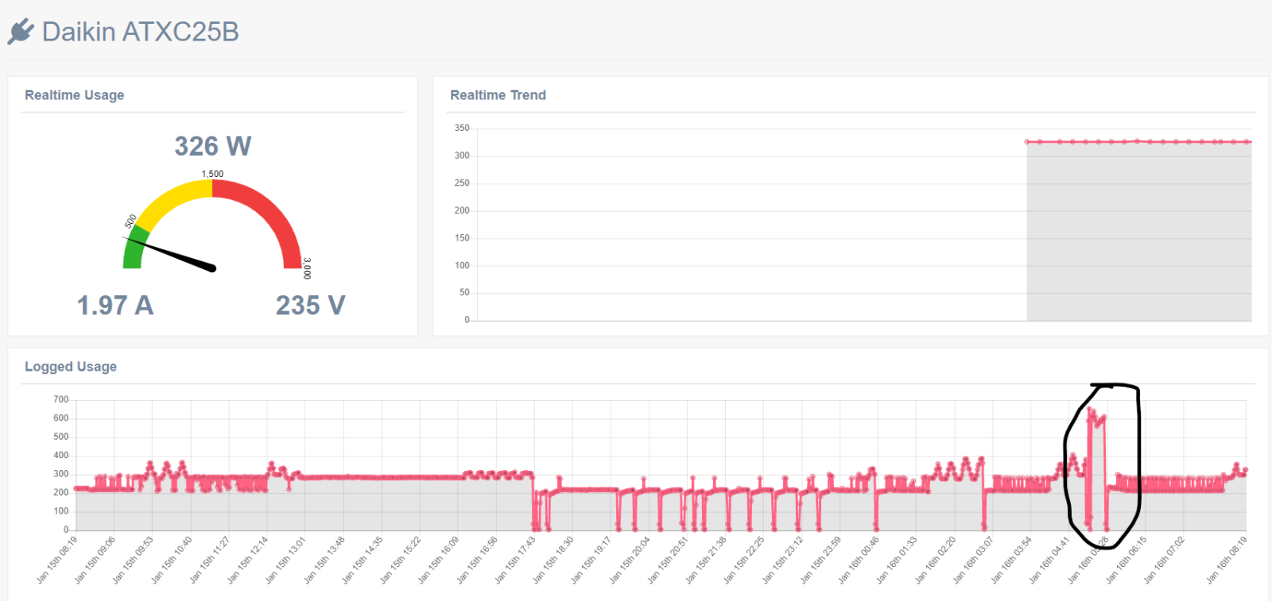Click the Daikin ATXC25B page title
The image size is (1272, 601).
pyautogui.click(x=140, y=32)
